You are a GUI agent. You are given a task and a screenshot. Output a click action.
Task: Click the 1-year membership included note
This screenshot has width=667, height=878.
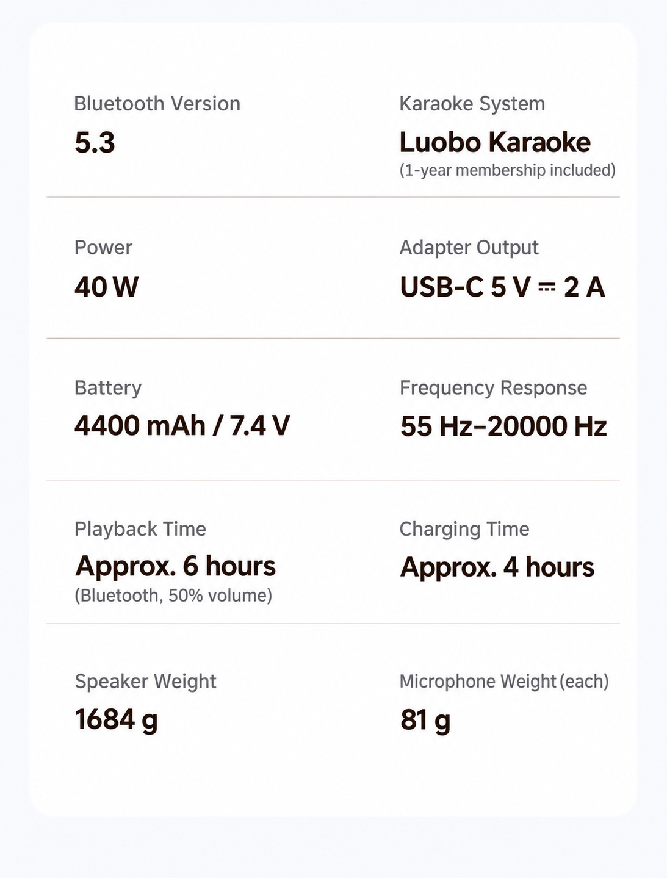coord(507,170)
